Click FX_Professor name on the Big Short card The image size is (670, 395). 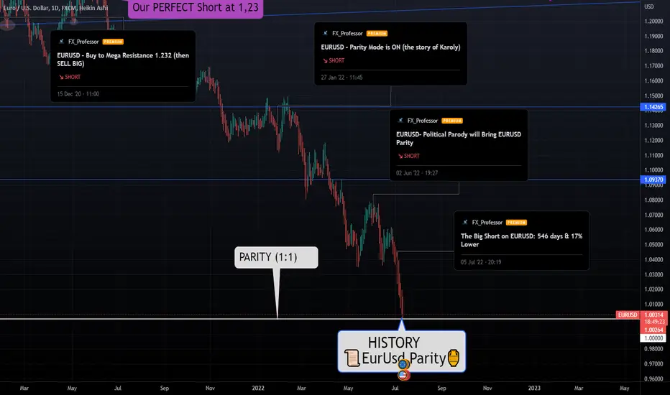pyautogui.click(x=487, y=223)
